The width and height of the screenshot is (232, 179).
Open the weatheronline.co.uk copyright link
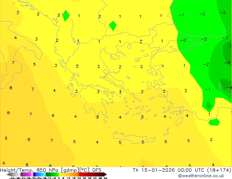pyautogui.click(x=201, y=176)
